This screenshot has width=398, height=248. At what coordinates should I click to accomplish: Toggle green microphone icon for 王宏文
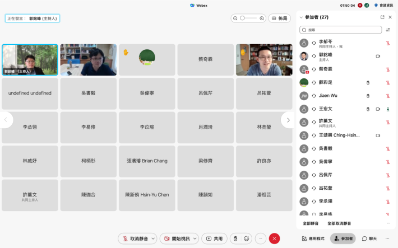[388, 109]
